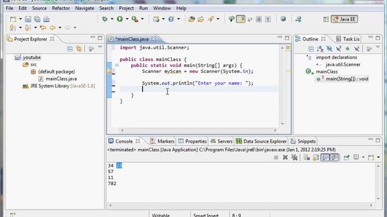Click the Print toolbar icon
This screenshot has height=217, width=387.
[47, 19]
